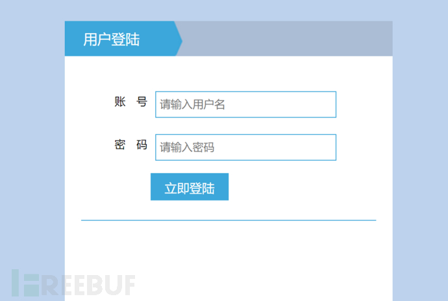The image size is (448, 301).
Task: Select the 账 character of the account label
Action: point(120,102)
